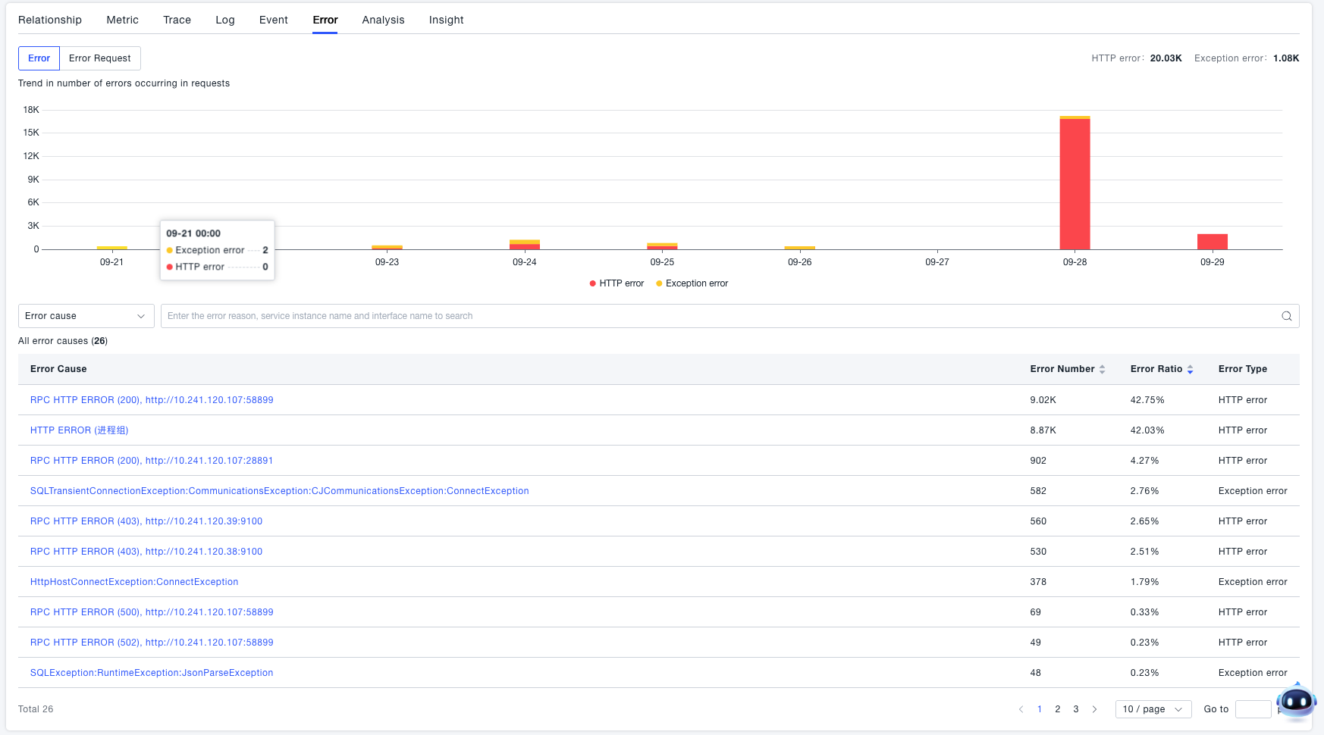Expand the Error cause dropdown
This screenshot has width=1324, height=735.
pyautogui.click(x=86, y=316)
